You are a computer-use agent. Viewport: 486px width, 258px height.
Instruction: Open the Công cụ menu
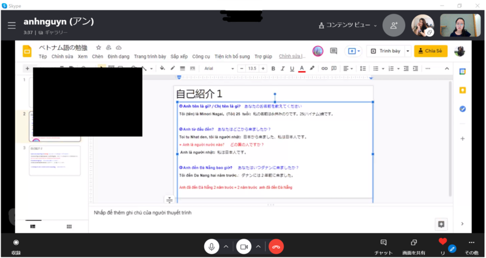200,56
